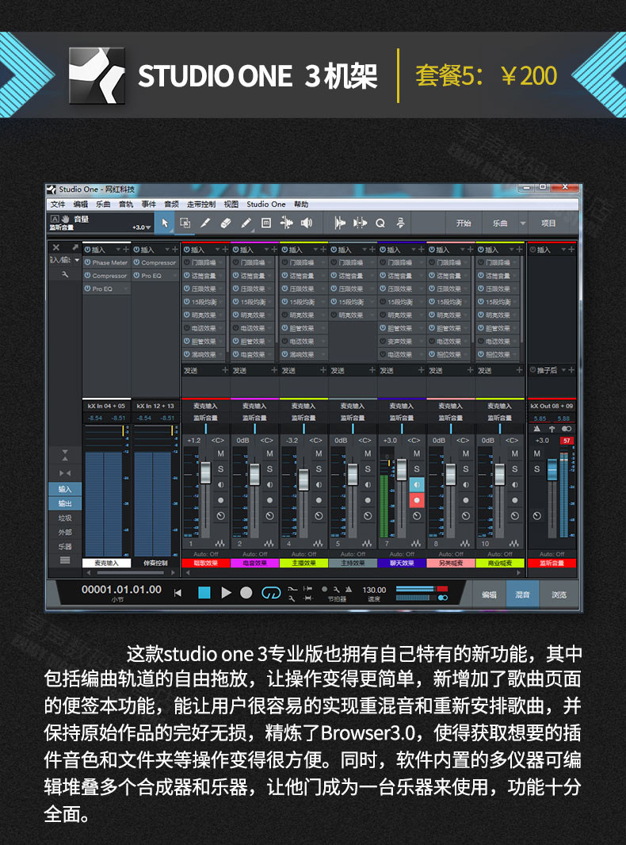Screen dimensions: 626x845
Task: Open the 输入/输出 dropdown in left panel
Action: 77,260
